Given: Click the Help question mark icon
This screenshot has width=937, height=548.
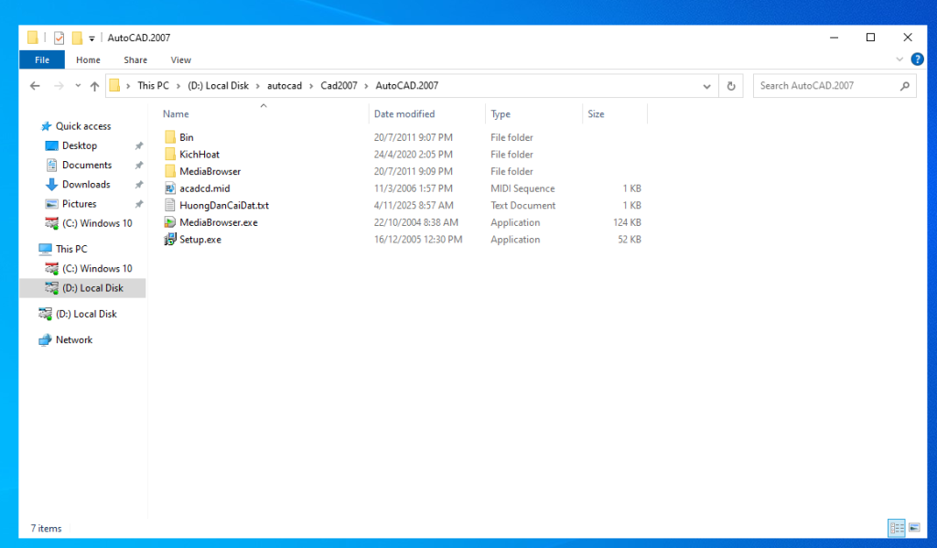Looking at the screenshot, I should point(917,59).
